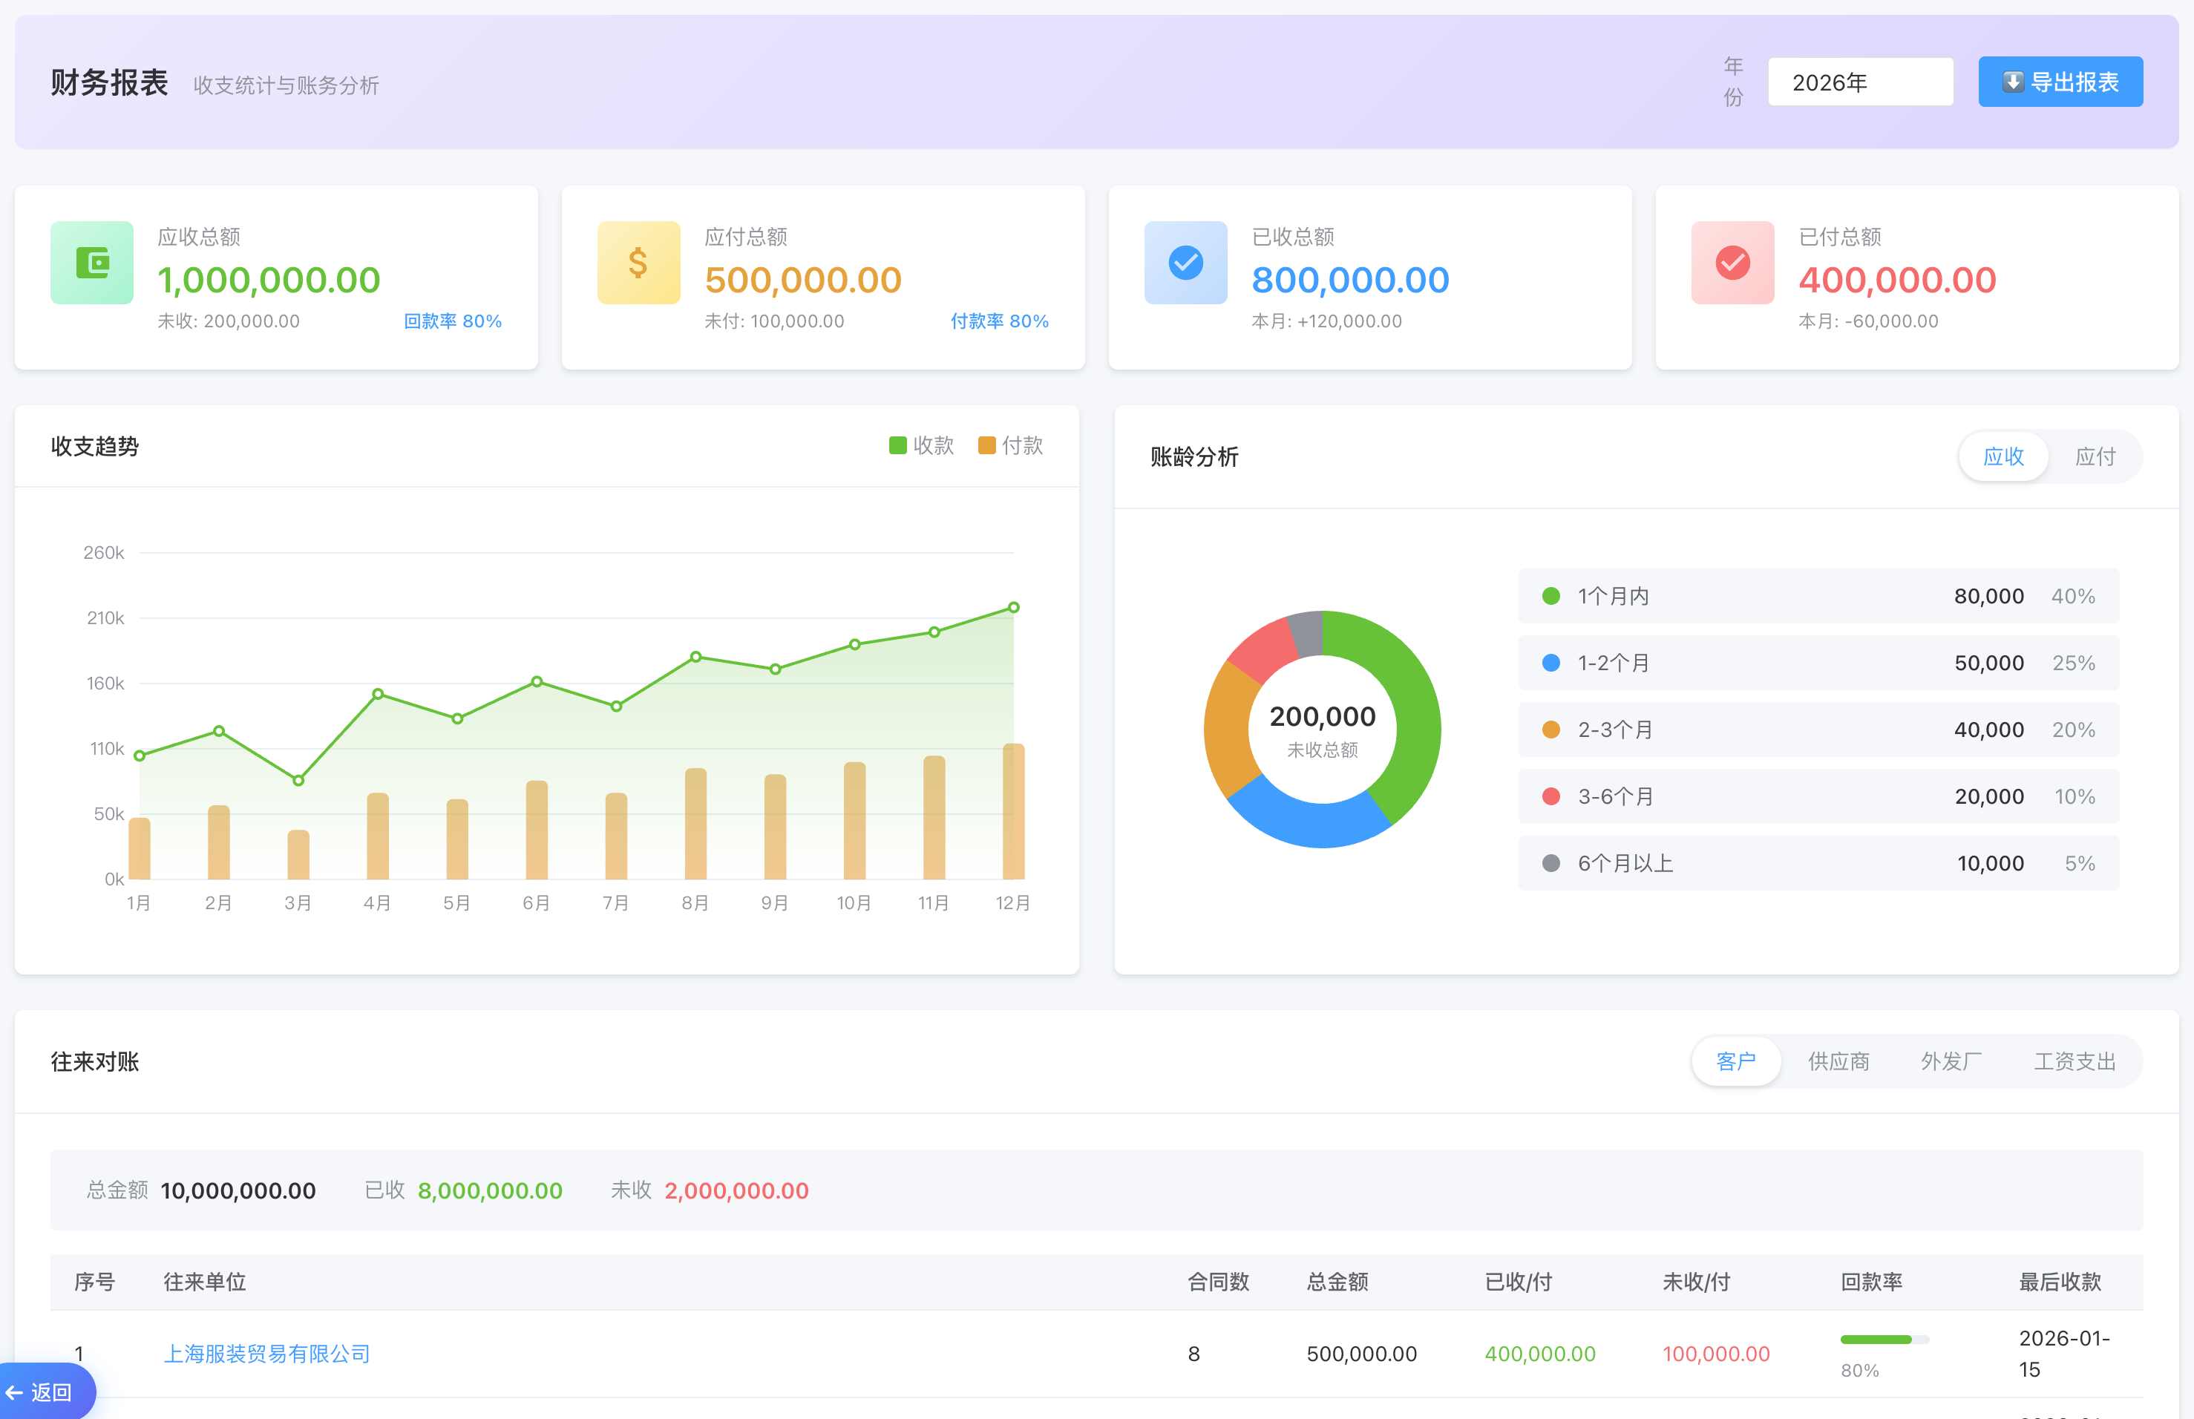Click the green dot for 1个月内
Viewport: 2194px width, 1419px height.
(1550, 596)
